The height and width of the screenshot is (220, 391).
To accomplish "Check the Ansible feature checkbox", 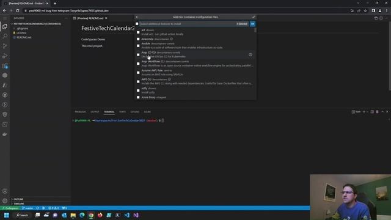I will [x=138, y=46].
